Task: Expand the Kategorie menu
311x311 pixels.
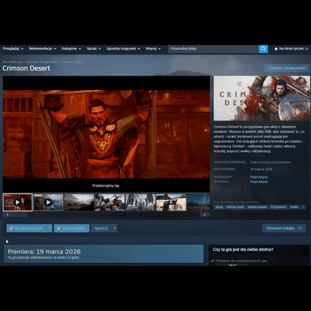Action: [x=72, y=49]
